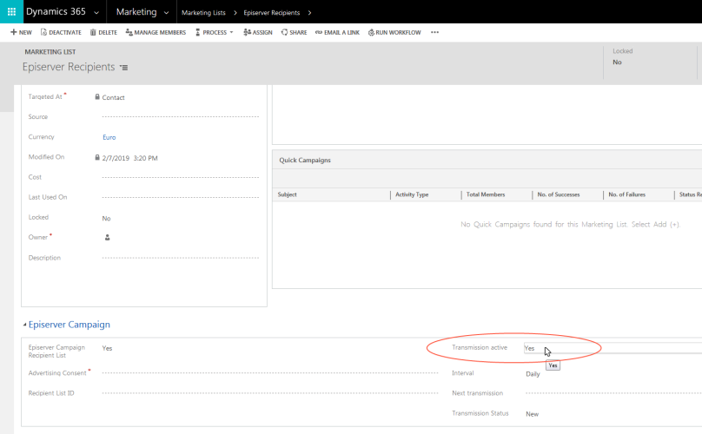
Task: Click the Last Used On field
Action: coord(181,197)
